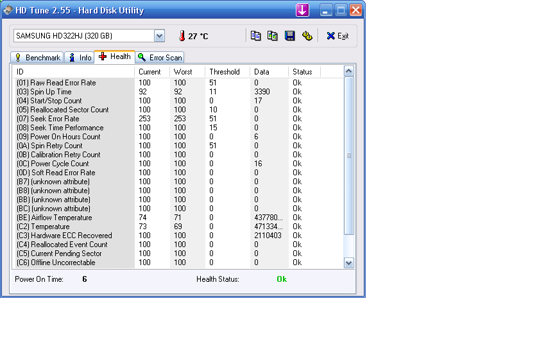Switch to the Info tab

(x=80, y=57)
